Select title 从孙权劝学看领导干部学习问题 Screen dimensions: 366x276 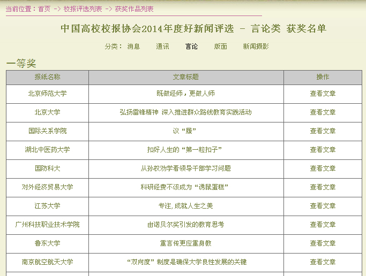coord(186,168)
